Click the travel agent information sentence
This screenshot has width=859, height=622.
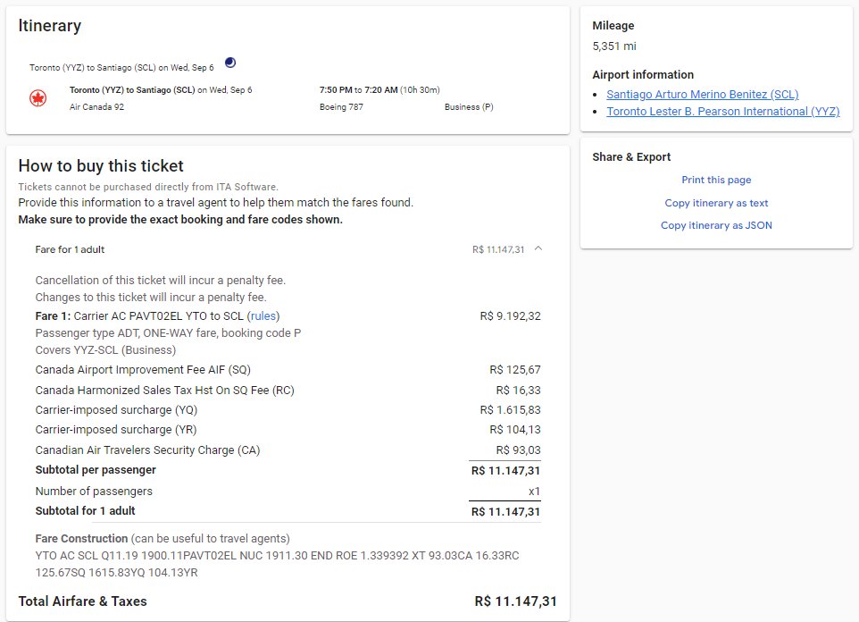[216, 202]
